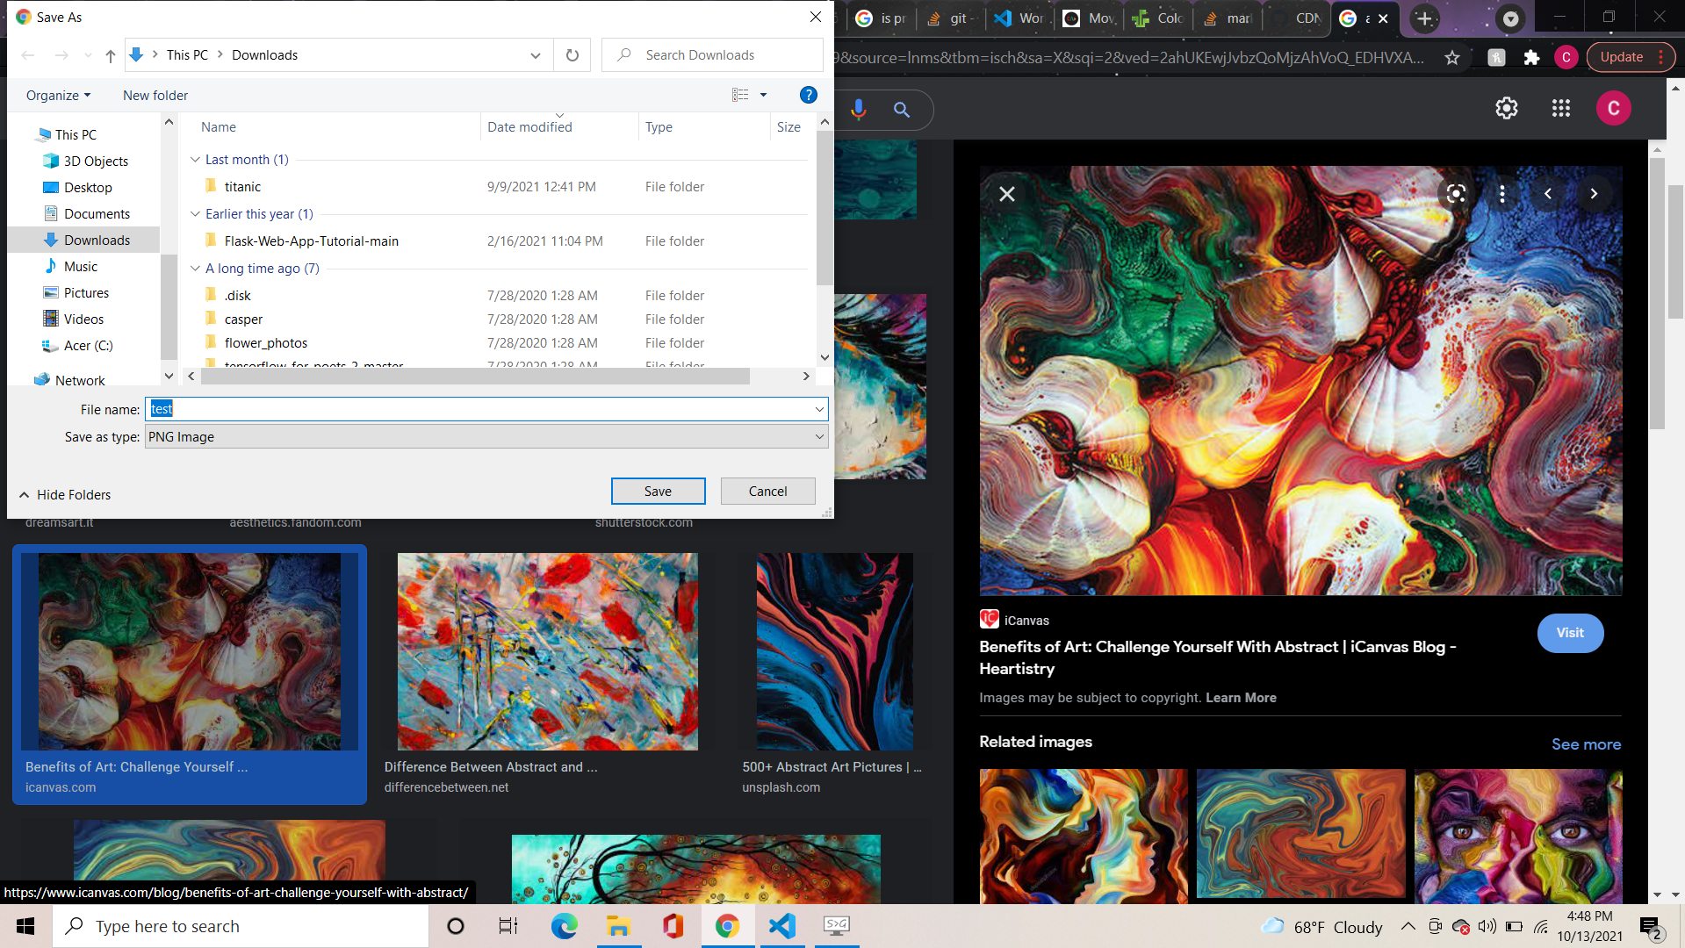
Task: Show previous image with left arrow
Action: coord(1548,194)
